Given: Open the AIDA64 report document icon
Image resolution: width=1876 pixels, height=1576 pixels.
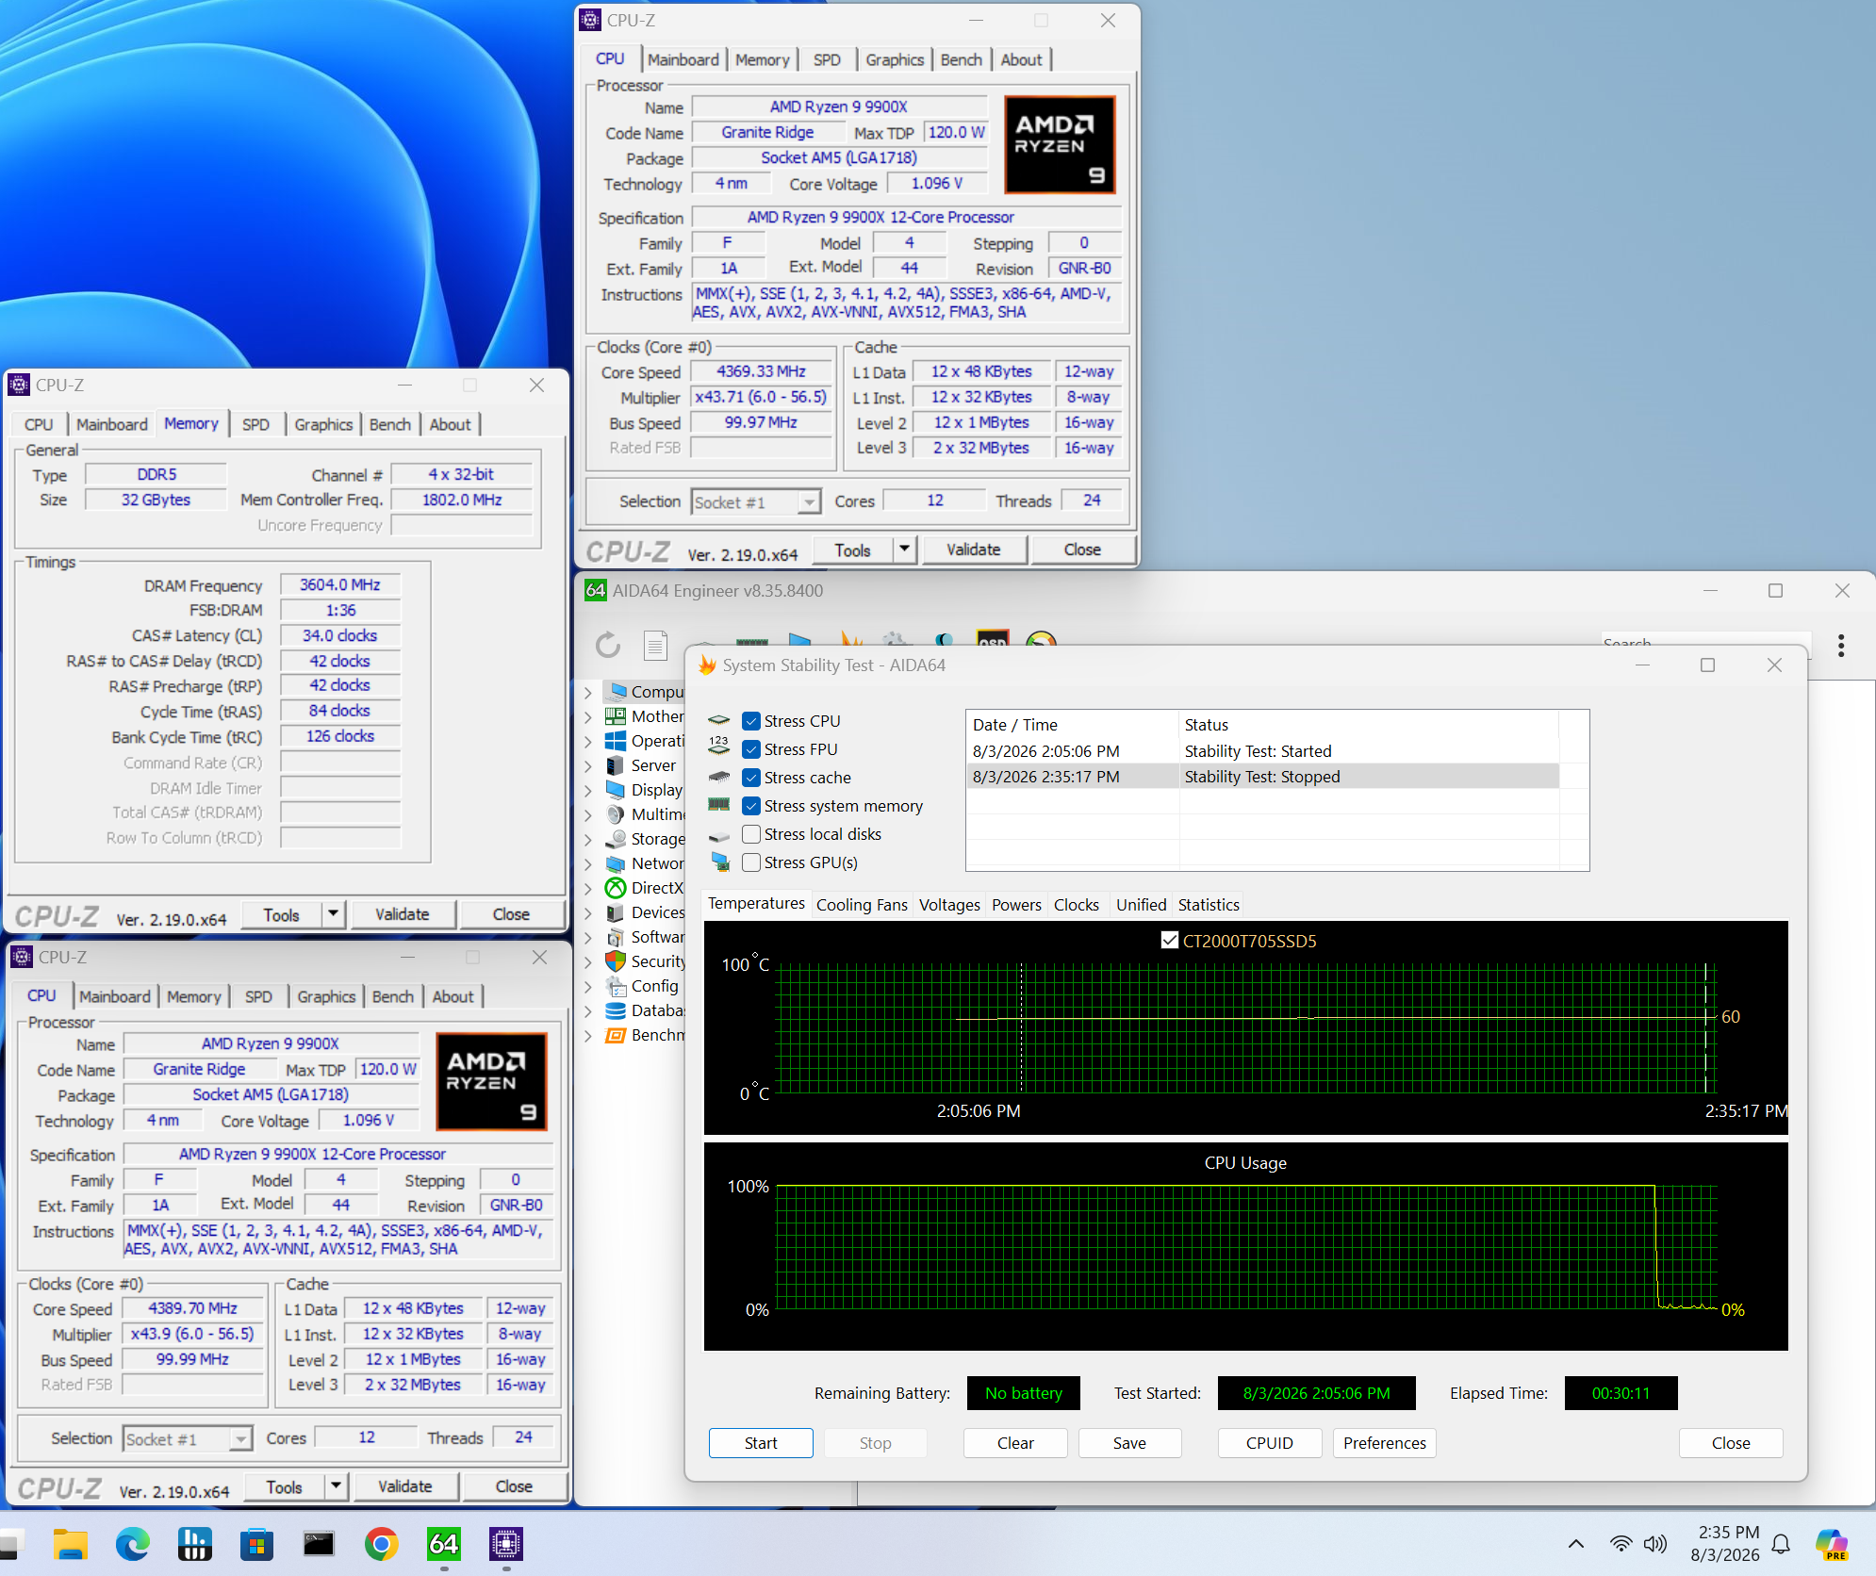Looking at the screenshot, I should click(655, 645).
